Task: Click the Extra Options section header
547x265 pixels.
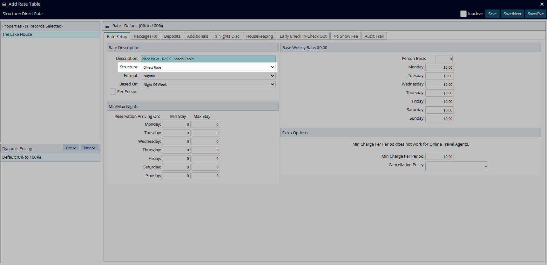Action: pos(410,133)
